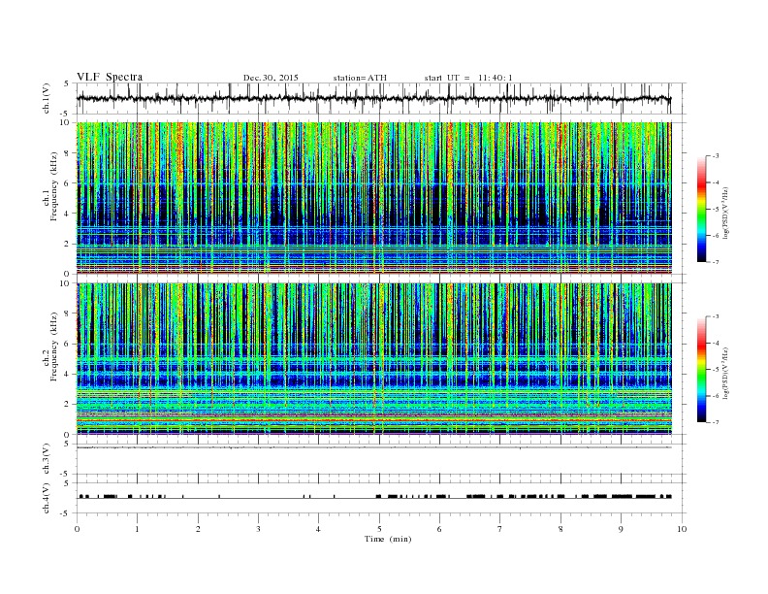The image size is (768, 594).
Task: Click the "ch.1(V)" waveform axis label
Action: [47, 98]
